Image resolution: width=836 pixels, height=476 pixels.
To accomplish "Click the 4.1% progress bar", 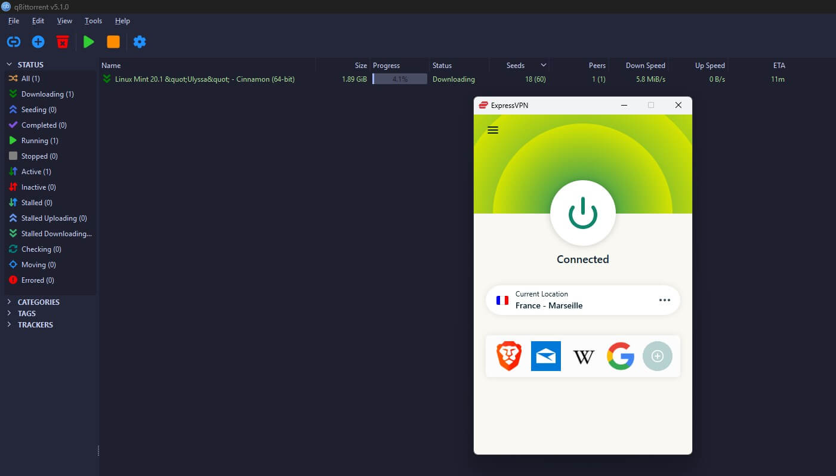I will tap(400, 79).
